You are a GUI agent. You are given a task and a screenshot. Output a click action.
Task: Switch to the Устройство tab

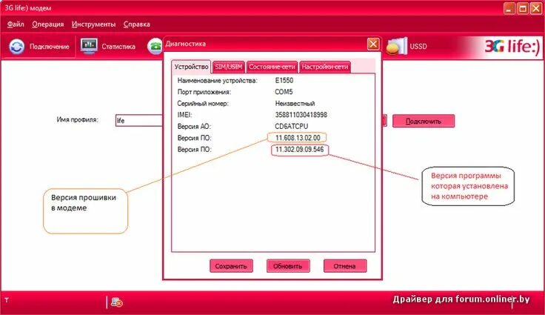(191, 67)
